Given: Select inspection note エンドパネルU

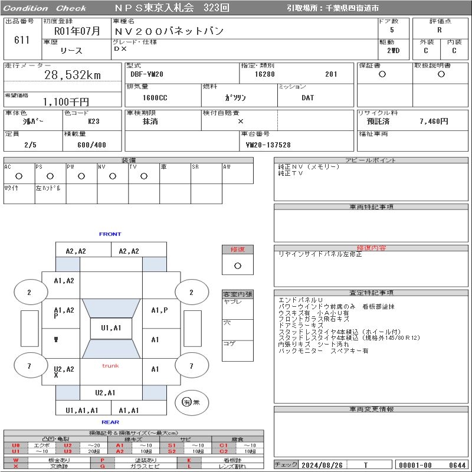Looking at the screenshot, I should tap(300, 300).
